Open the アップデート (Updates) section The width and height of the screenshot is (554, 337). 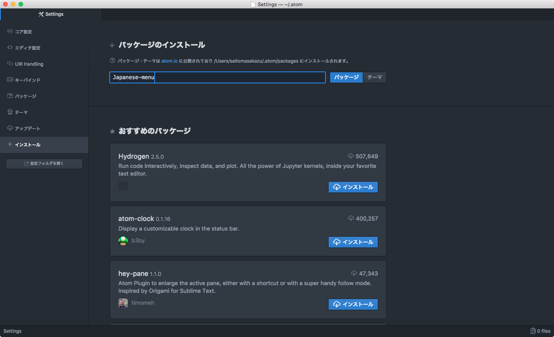coord(44,128)
